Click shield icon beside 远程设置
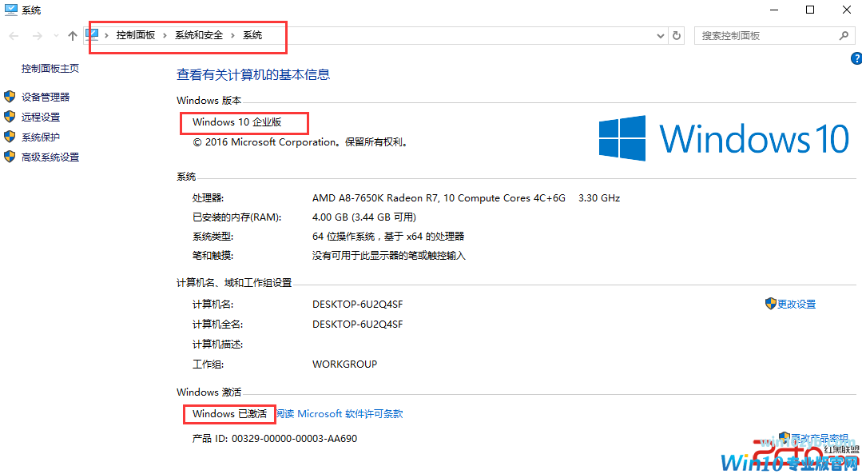The width and height of the screenshot is (862, 474). (x=10, y=117)
